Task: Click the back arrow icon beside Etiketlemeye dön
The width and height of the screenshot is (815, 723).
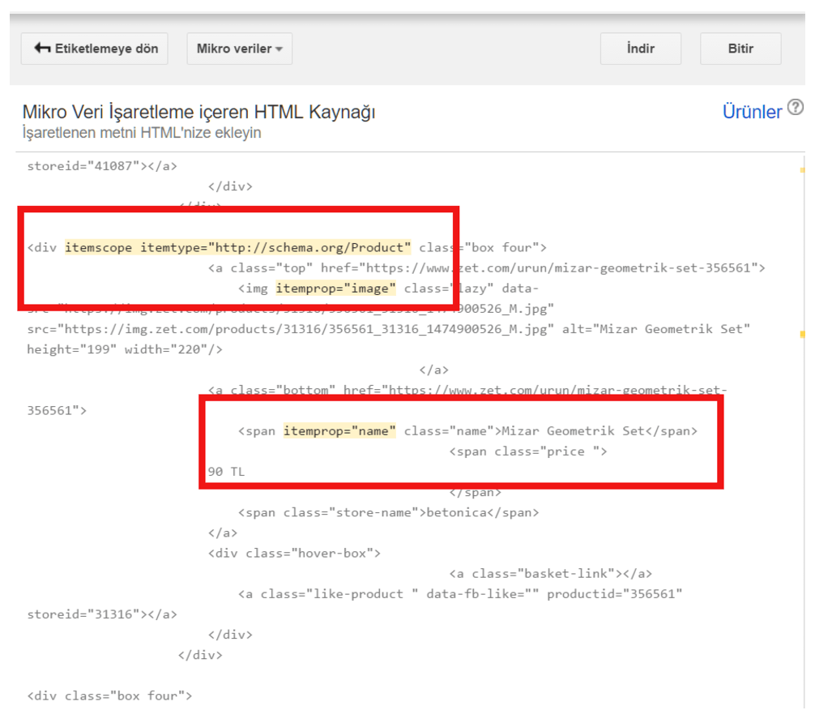Action: pyautogui.click(x=42, y=49)
